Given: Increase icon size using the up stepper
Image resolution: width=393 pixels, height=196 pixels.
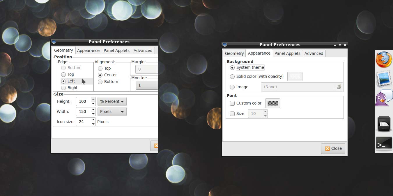Looking at the screenshot, I should 93,120.
